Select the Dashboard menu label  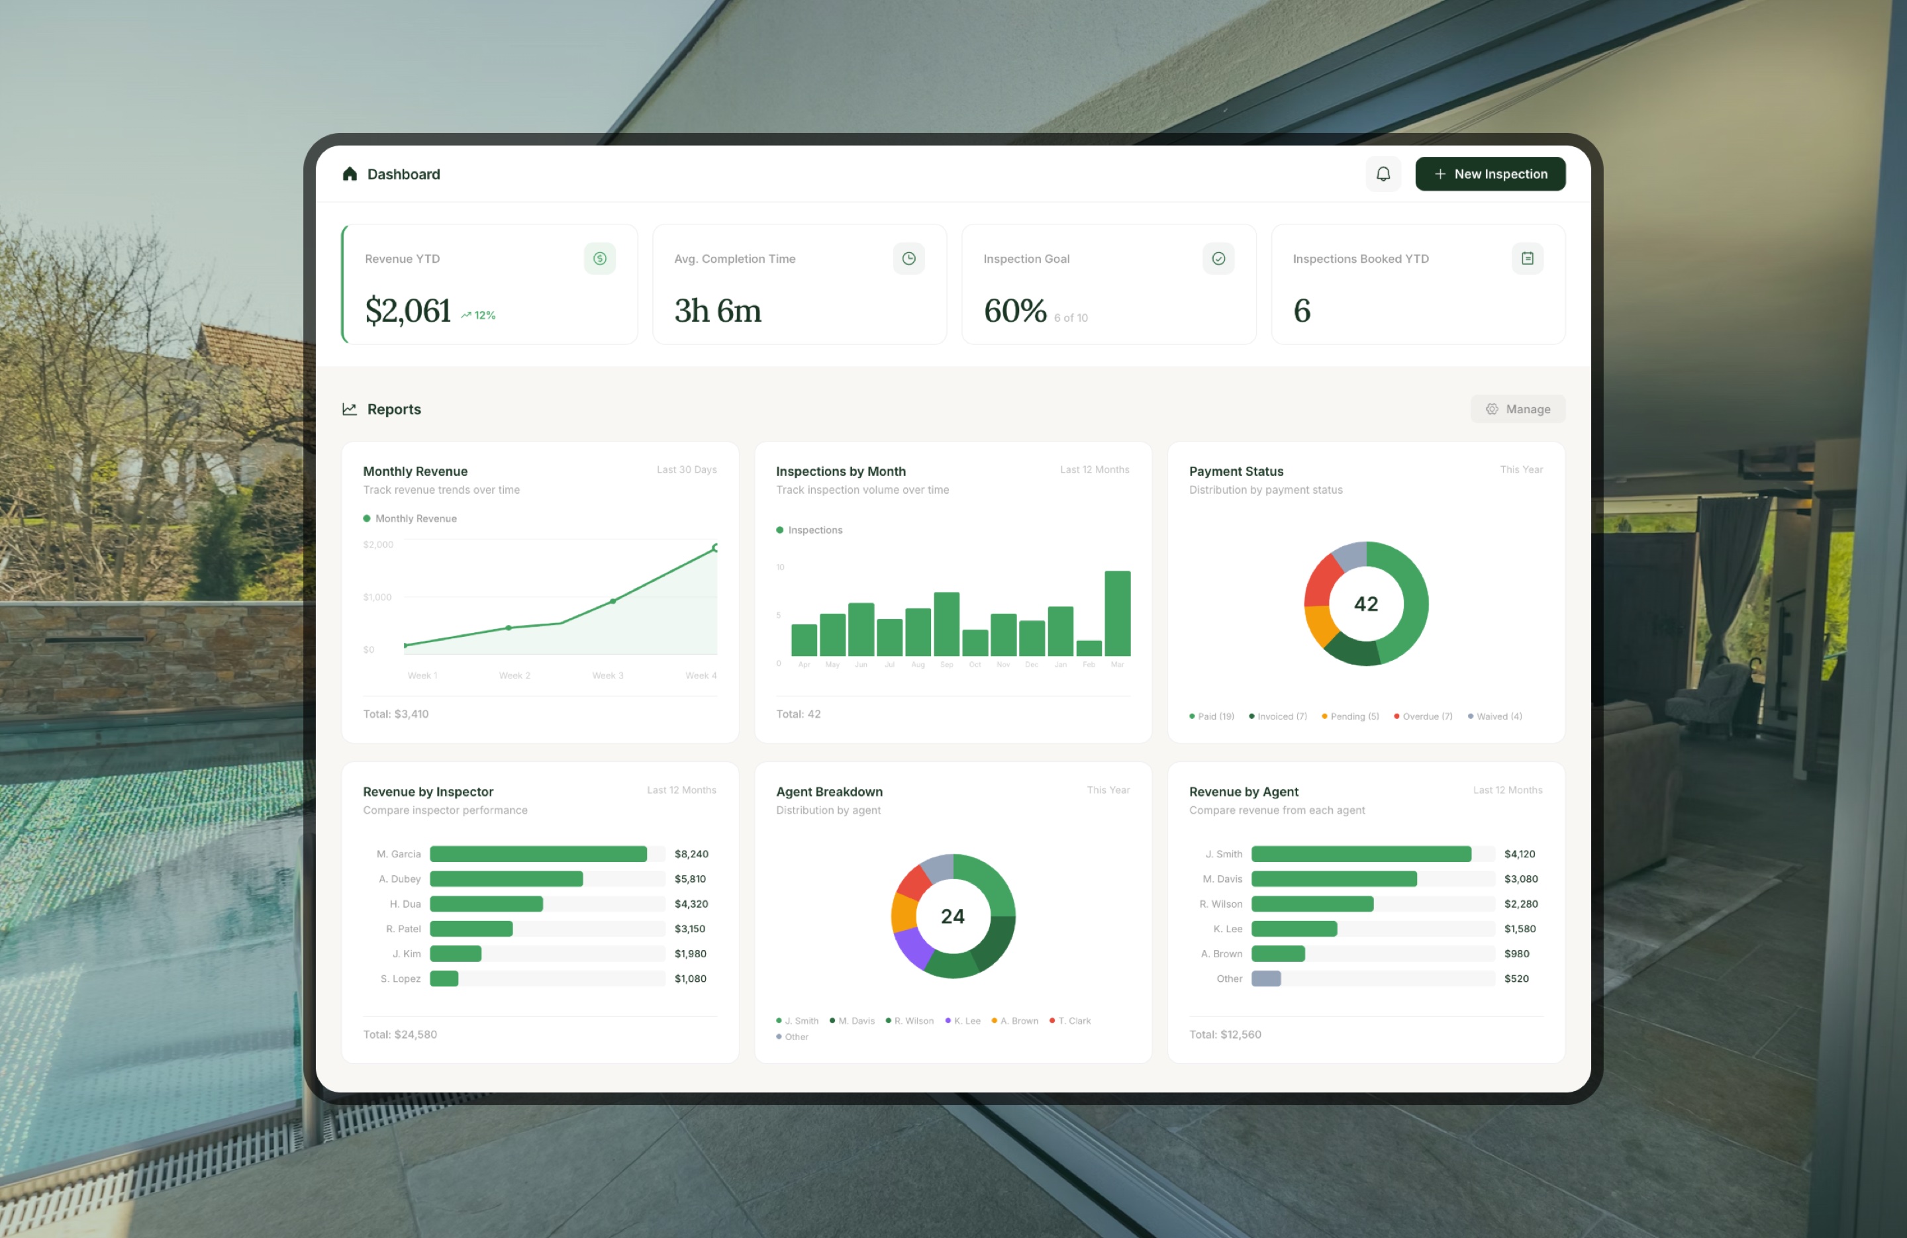[404, 174]
